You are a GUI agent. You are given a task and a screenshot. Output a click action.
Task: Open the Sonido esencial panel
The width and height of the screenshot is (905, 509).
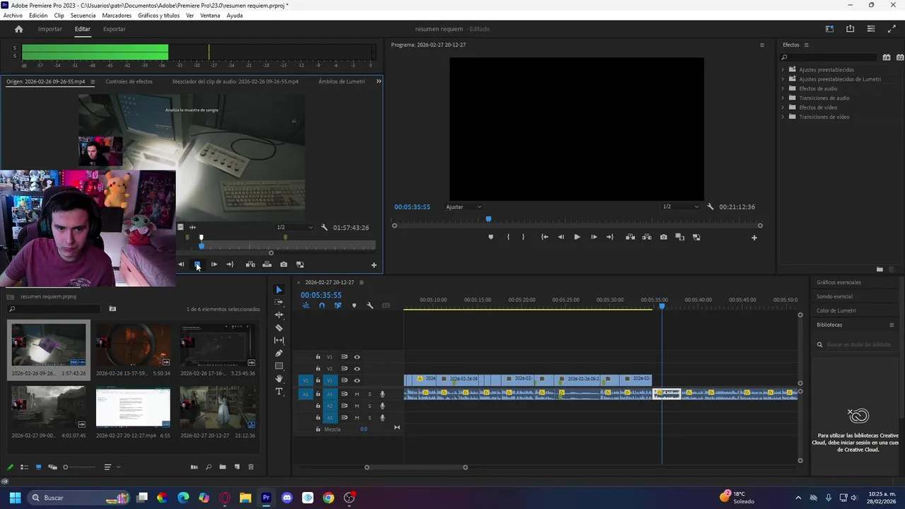(834, 296)
